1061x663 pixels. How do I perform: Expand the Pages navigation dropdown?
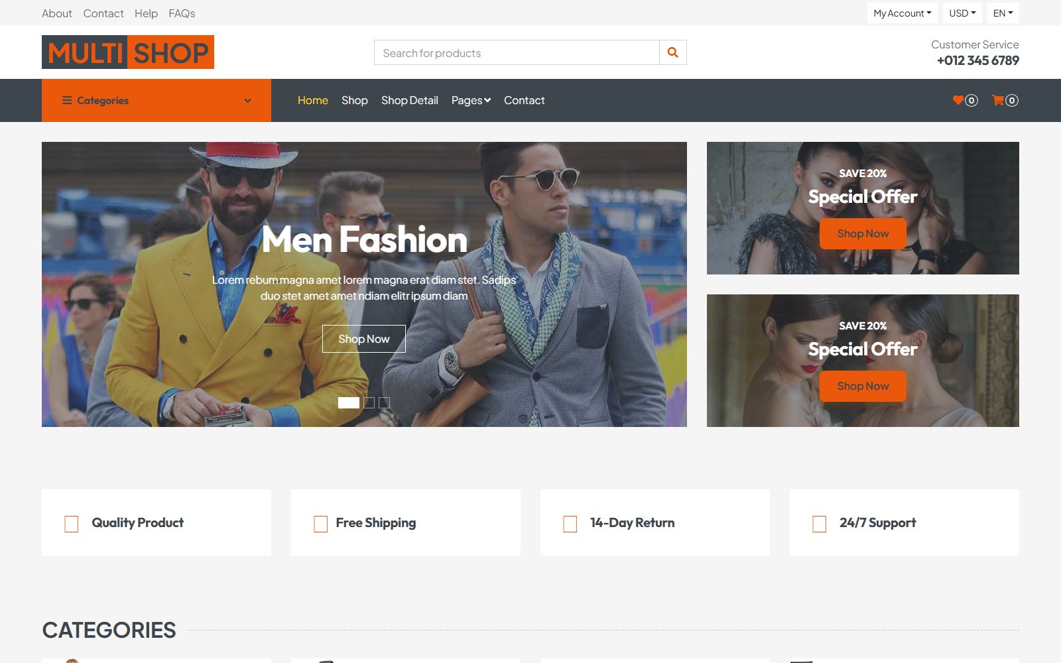tap(471, 100)
